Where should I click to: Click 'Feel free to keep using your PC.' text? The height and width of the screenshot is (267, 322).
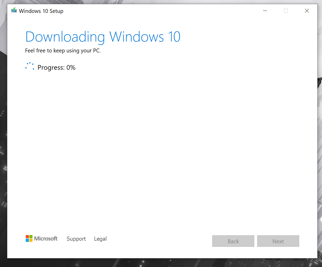63,51
